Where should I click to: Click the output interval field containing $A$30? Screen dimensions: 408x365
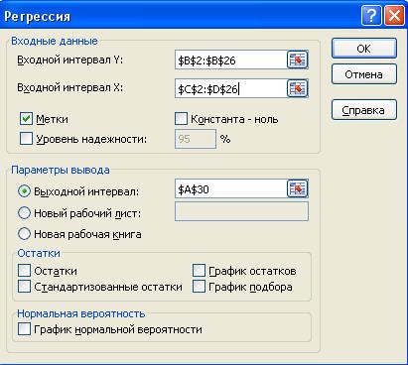click(230, 188)
